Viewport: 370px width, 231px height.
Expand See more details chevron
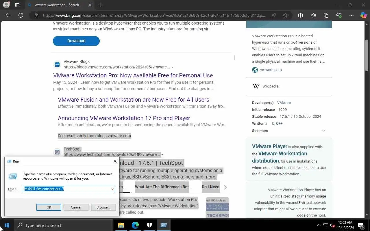coord(324,131)
